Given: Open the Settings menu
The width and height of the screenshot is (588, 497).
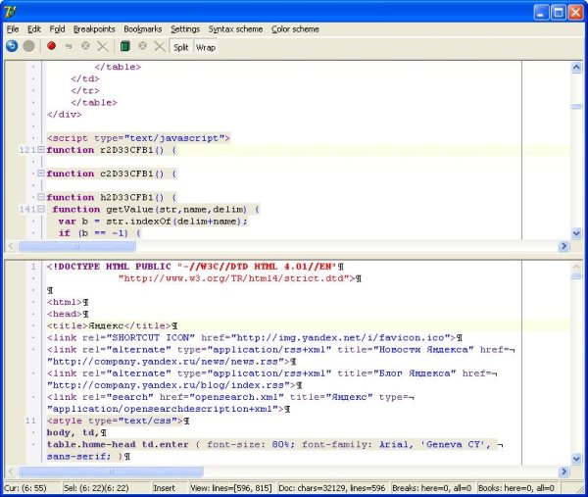Looking at the screenshot, I should click(185, 29).
